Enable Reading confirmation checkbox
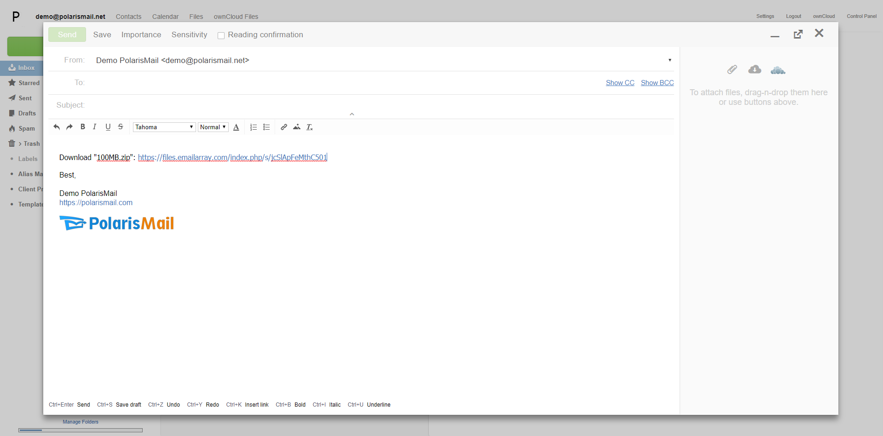This screenshot has height=436, width=883. point(221,35)
